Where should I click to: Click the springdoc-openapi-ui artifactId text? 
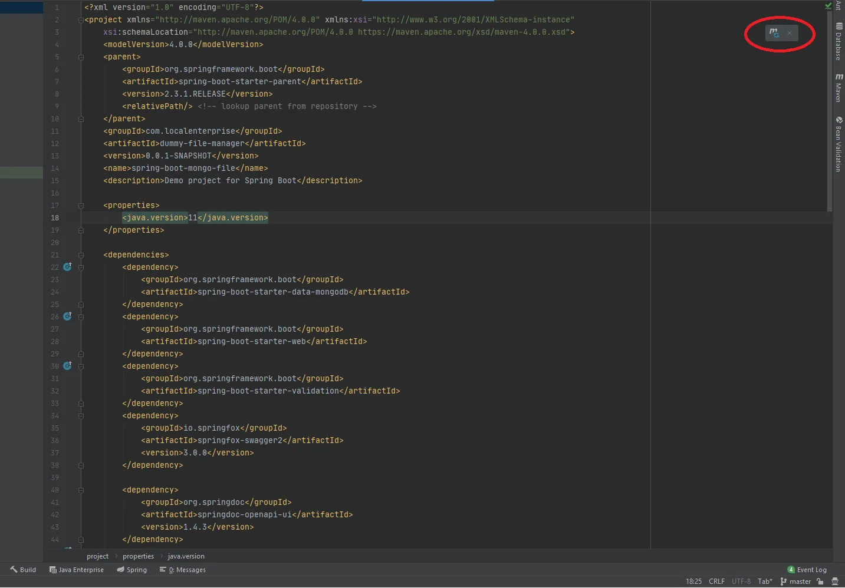click(x=245, y=515)
